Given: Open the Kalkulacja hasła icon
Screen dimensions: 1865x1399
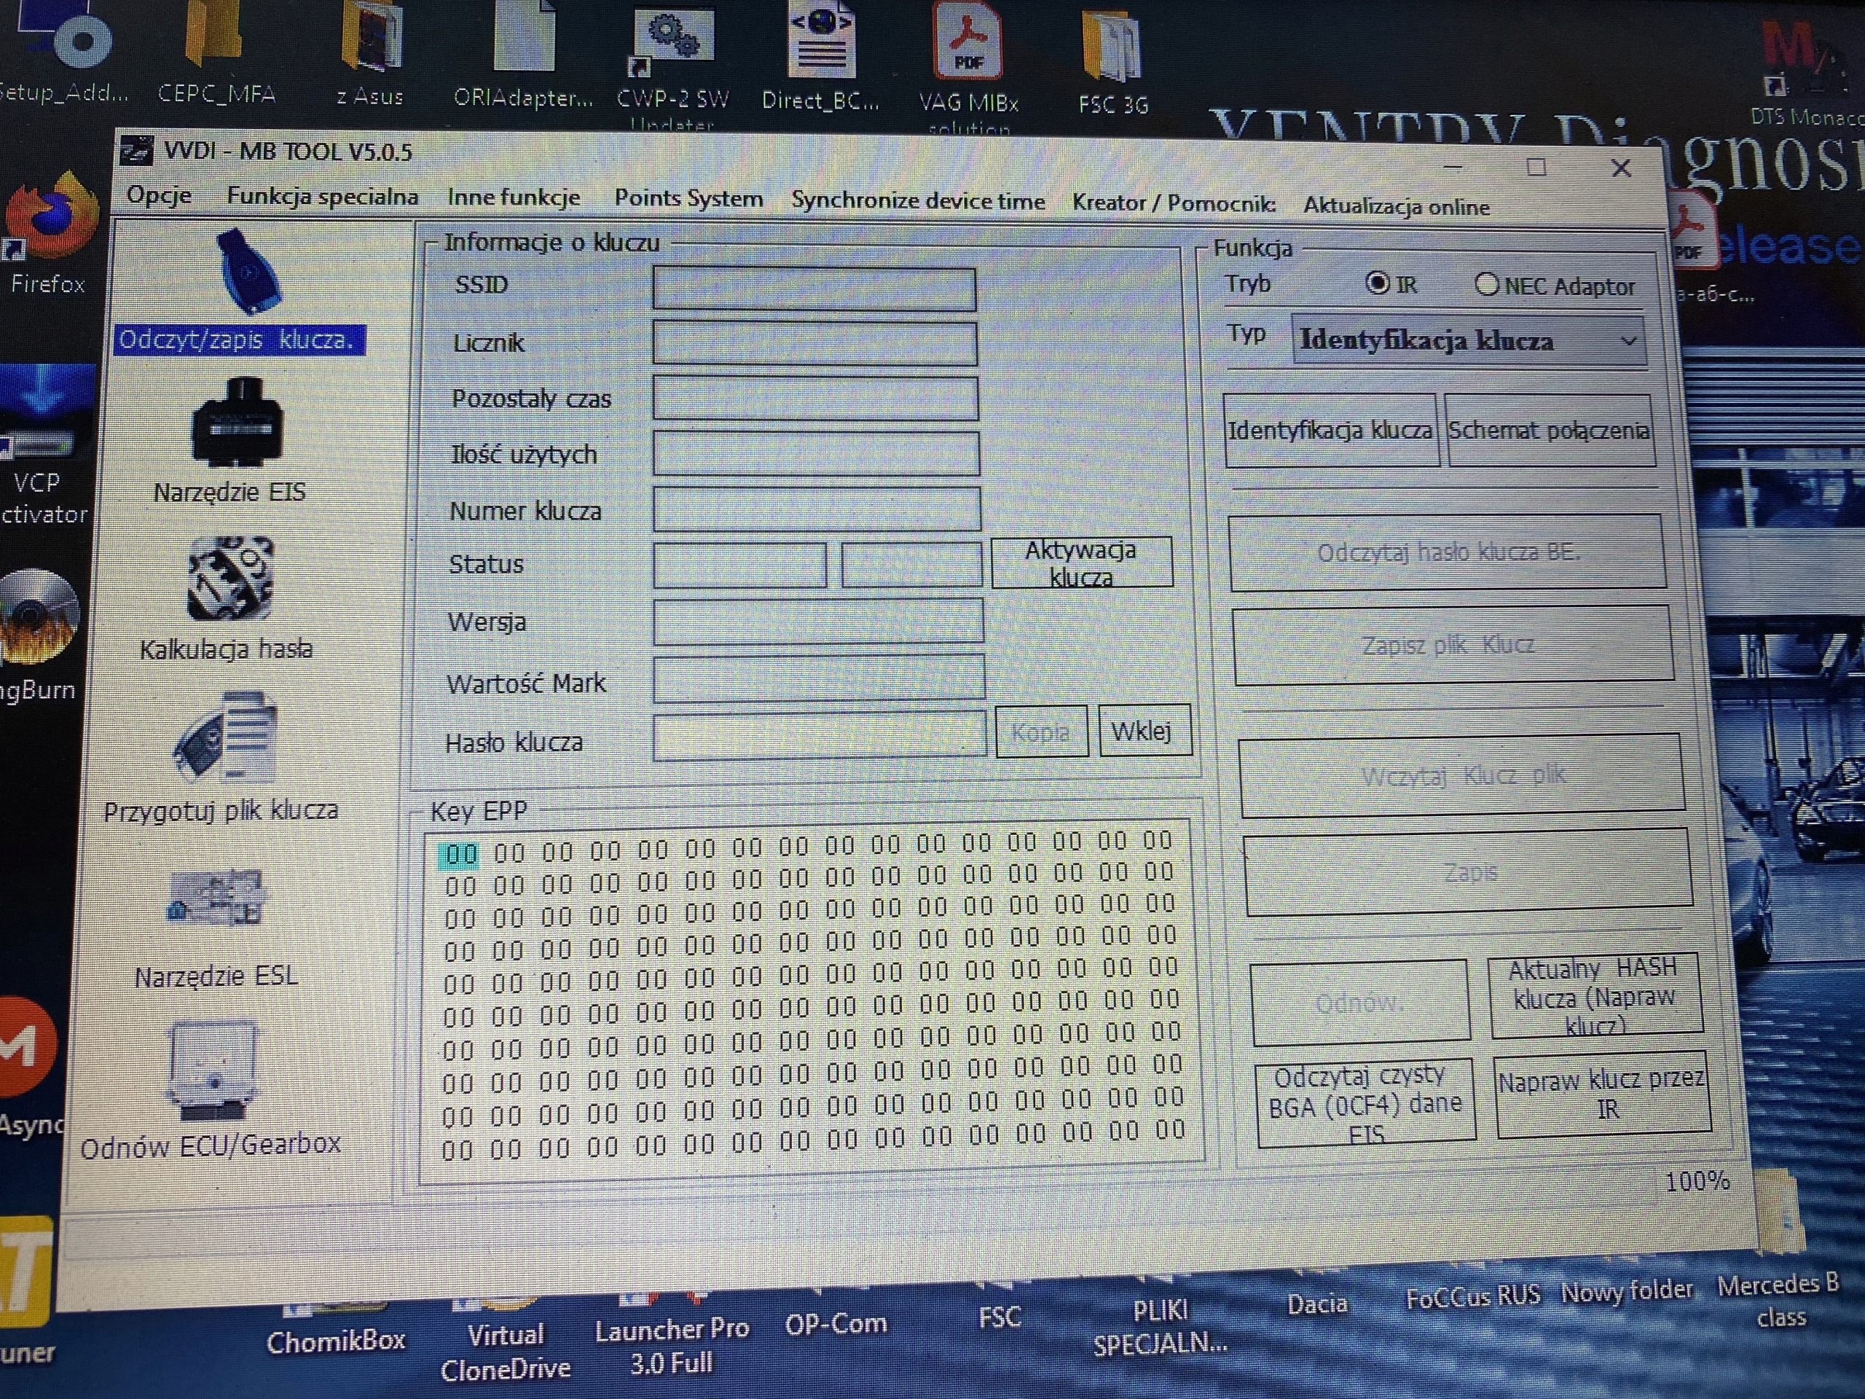Looking at the screenshot, I should (x=230, y=579).
